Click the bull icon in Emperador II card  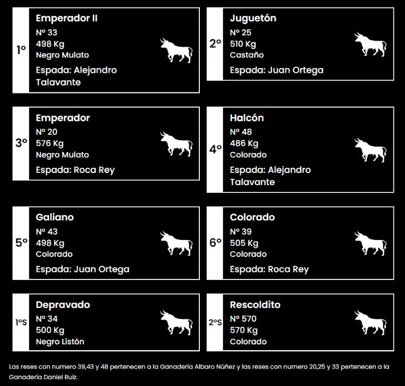(x=176, y=50)
